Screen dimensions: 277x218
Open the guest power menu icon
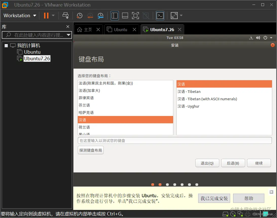pos(265,37)
